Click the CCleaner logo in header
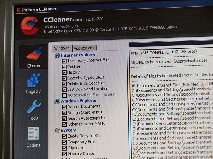 pos(30,26)
